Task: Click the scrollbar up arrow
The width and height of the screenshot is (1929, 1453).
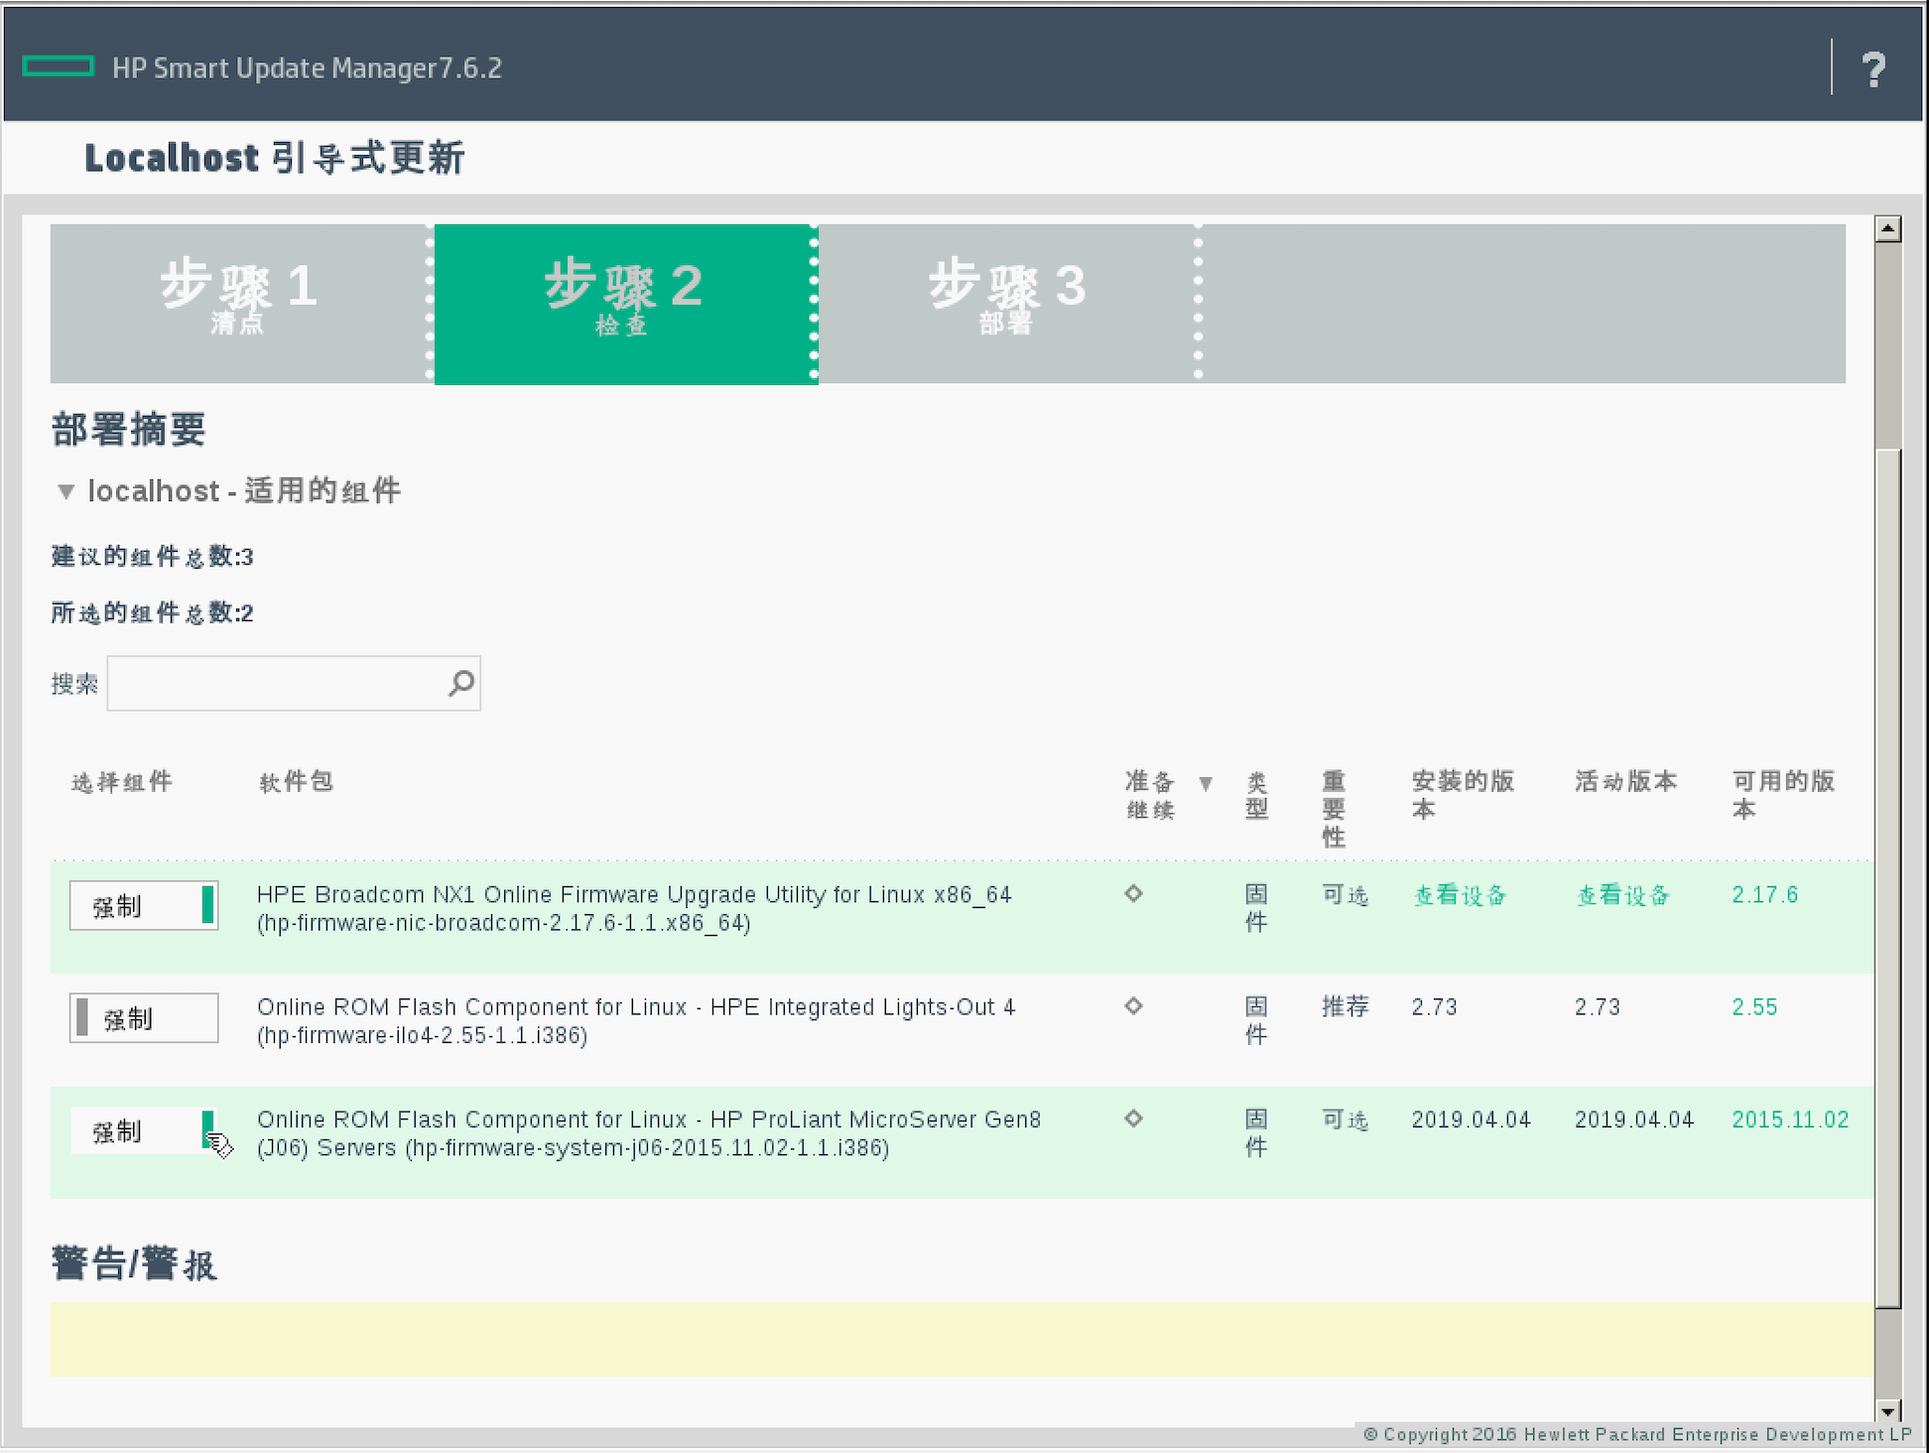Action: click(1887, 229)
